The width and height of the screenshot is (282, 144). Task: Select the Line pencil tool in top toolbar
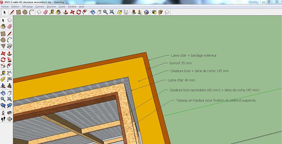[x=12, y=12]
